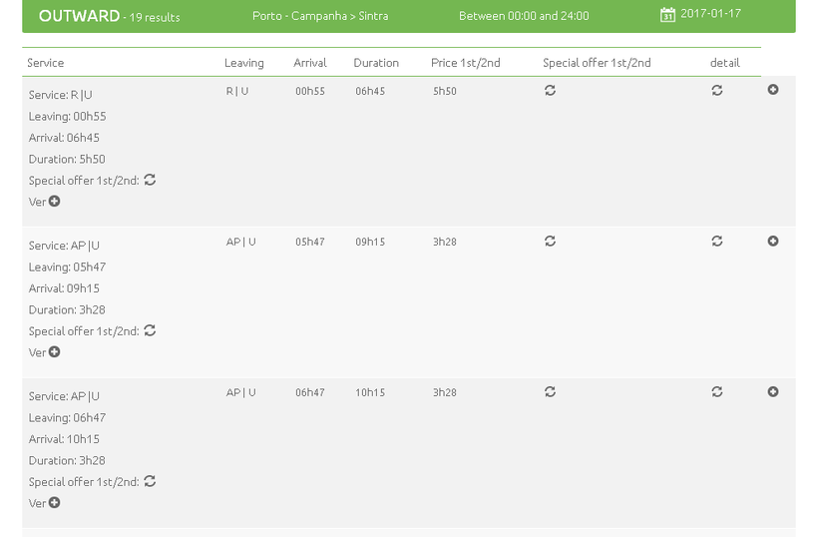Click Ver plus icon under 00h55 service
818x537 pixels.
coord(54,202)
